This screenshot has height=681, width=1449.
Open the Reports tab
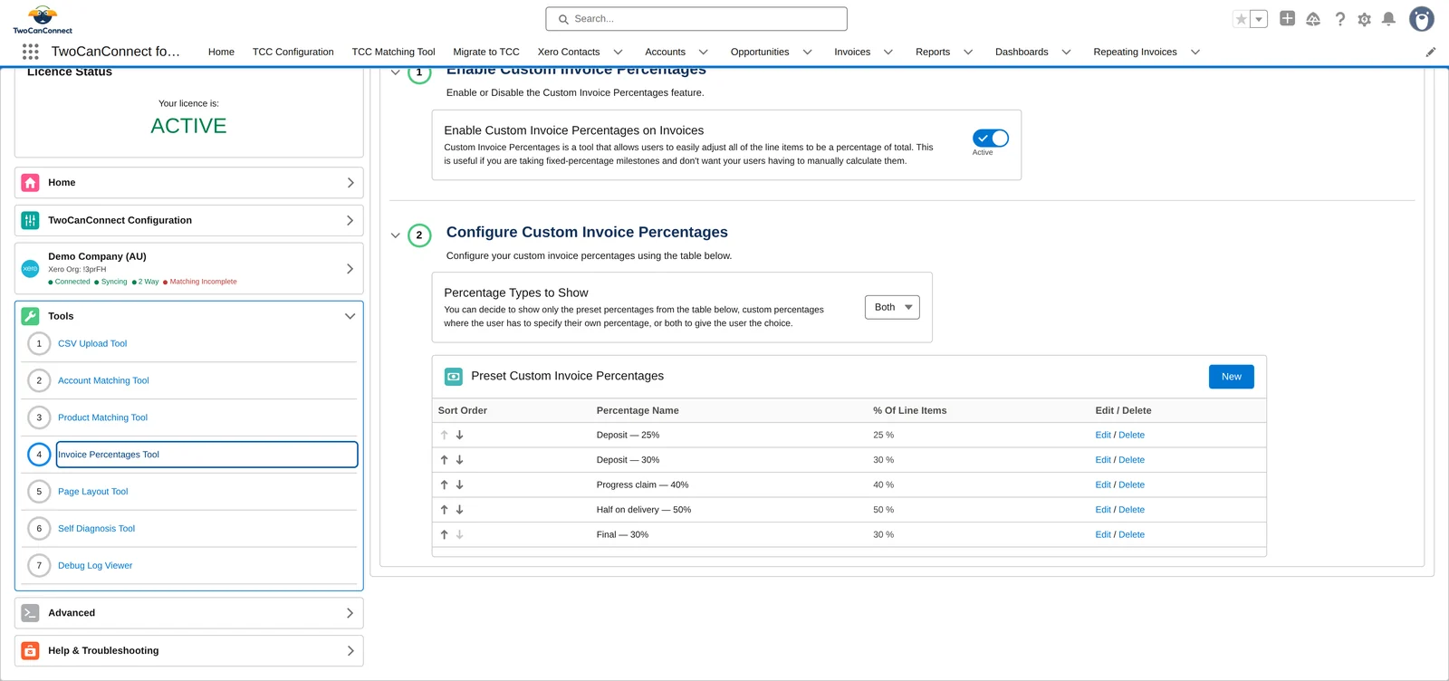[933, 53]
